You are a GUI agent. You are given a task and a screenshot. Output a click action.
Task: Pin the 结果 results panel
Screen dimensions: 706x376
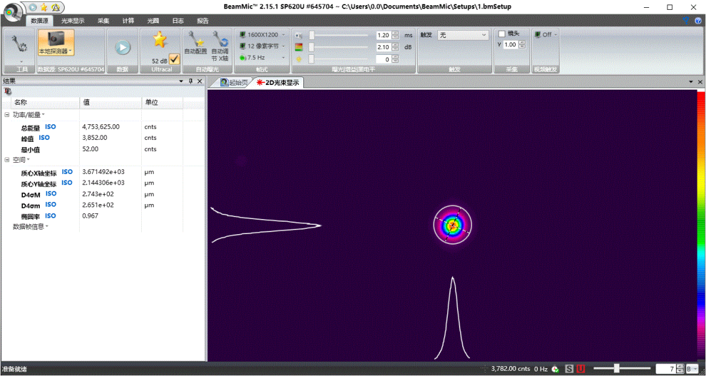[x=190, y=81]
